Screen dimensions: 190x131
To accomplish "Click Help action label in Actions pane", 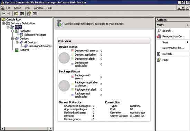I will click(165, 60).
